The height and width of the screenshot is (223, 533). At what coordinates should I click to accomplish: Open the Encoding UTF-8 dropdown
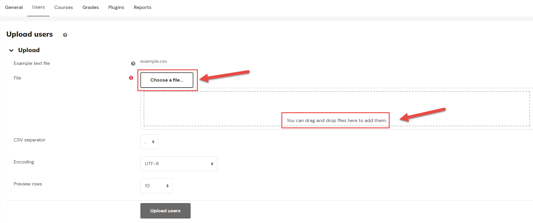pos(179,164)
